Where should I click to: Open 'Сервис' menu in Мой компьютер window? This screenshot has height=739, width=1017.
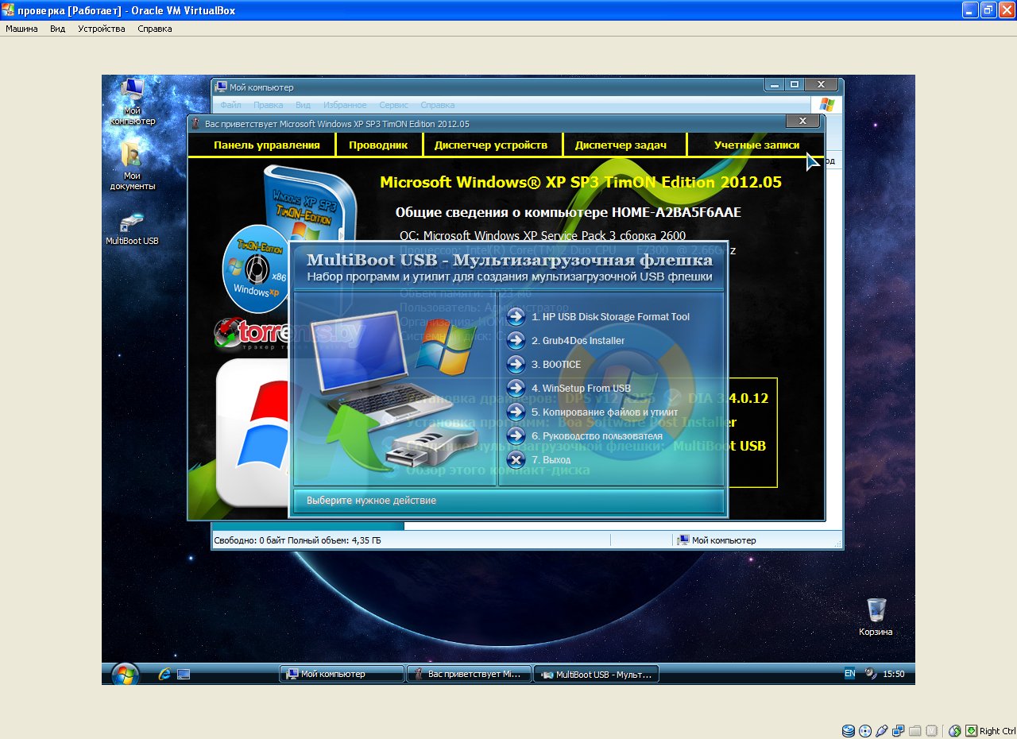click(393, 105)
